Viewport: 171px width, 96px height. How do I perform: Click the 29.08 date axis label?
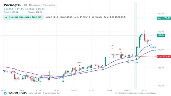click(56, 90)
